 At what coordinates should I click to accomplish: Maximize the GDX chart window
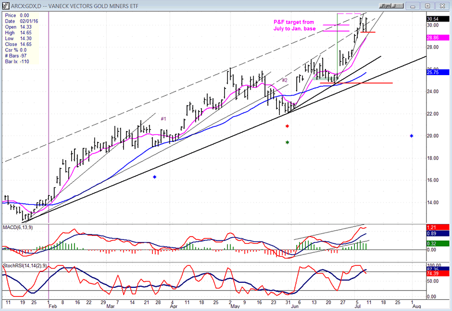tap(429, 6)
